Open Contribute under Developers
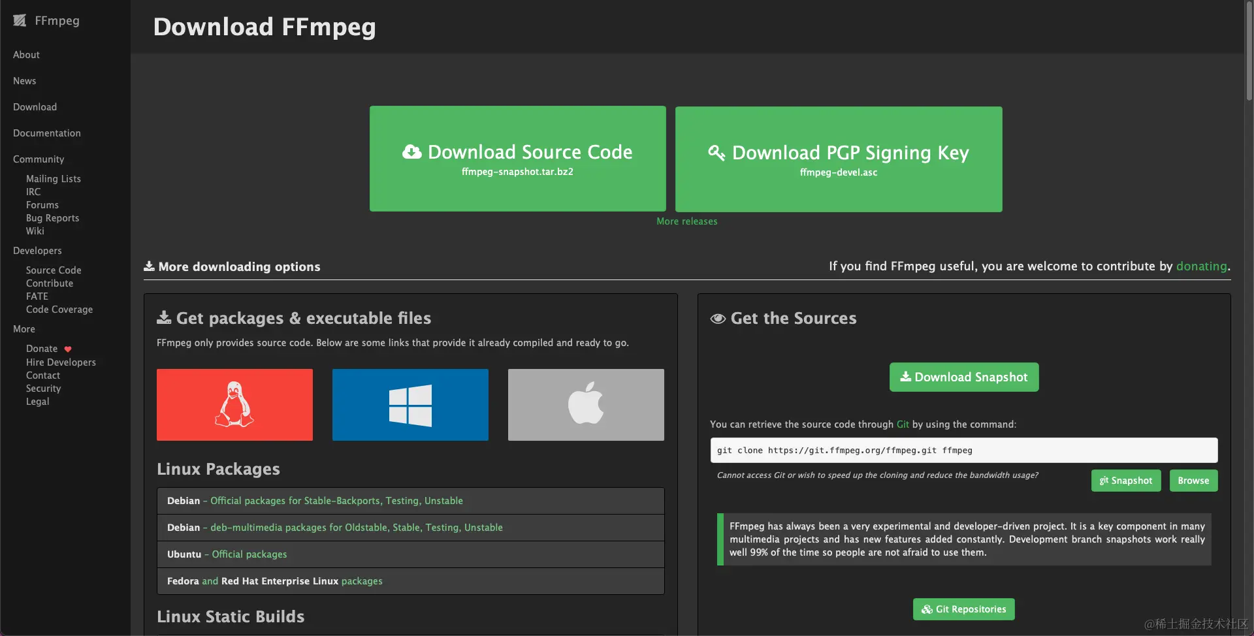Viewport: 1254px width, 636px height. [x=50, y=283]
